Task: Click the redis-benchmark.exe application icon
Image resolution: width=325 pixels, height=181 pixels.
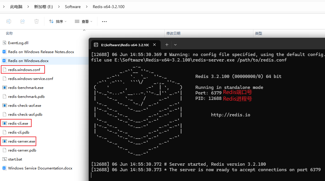Action: [4, 87]
